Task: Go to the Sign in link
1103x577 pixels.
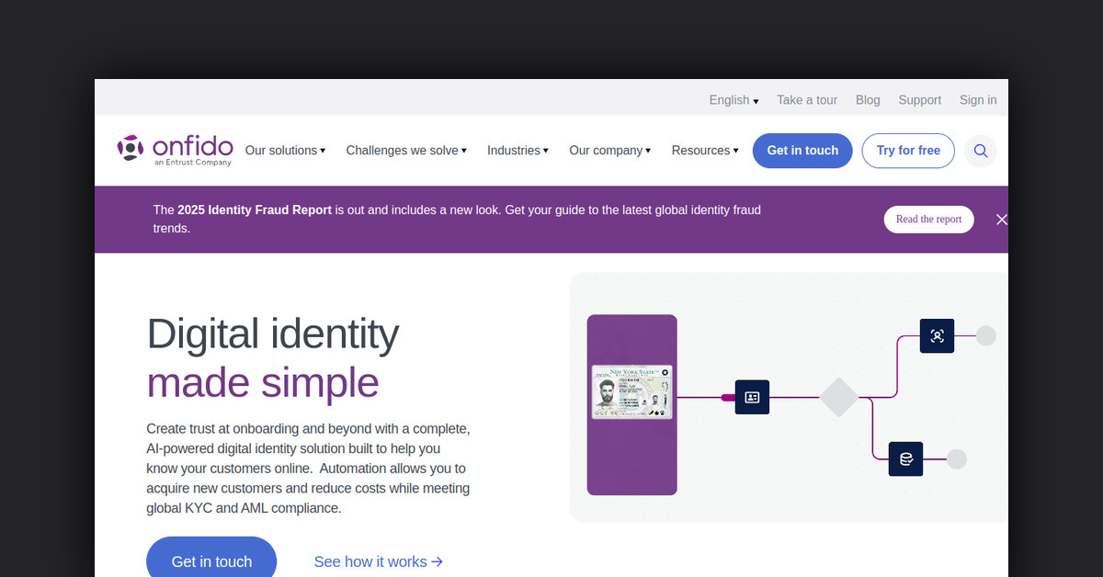Action: pyautogui.click(x=977, y=100)
